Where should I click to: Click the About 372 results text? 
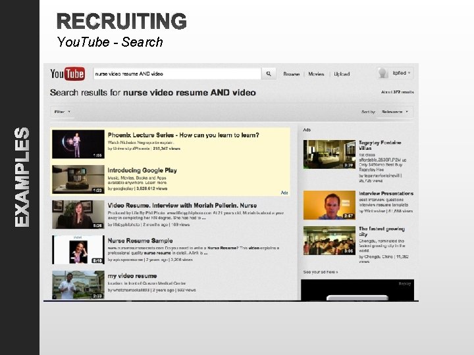[x=397, y=92]
